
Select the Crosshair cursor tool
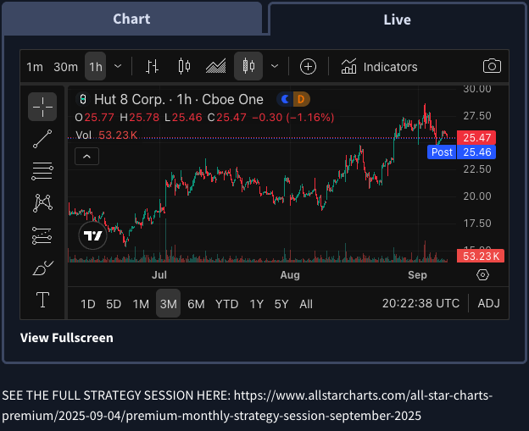[x=42, y=107]
